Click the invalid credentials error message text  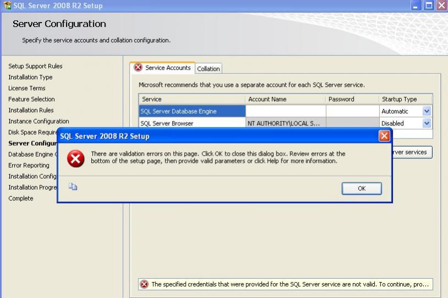pyautogui.click(x=290, y=284)
